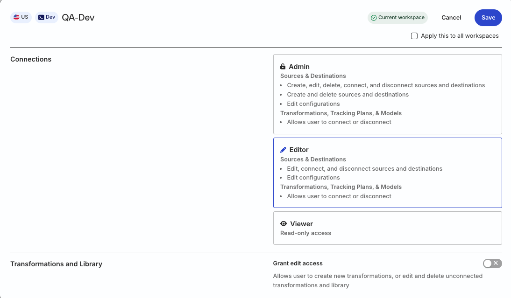
Task: Save the workspace permission changes
Action: click(488, 17)
